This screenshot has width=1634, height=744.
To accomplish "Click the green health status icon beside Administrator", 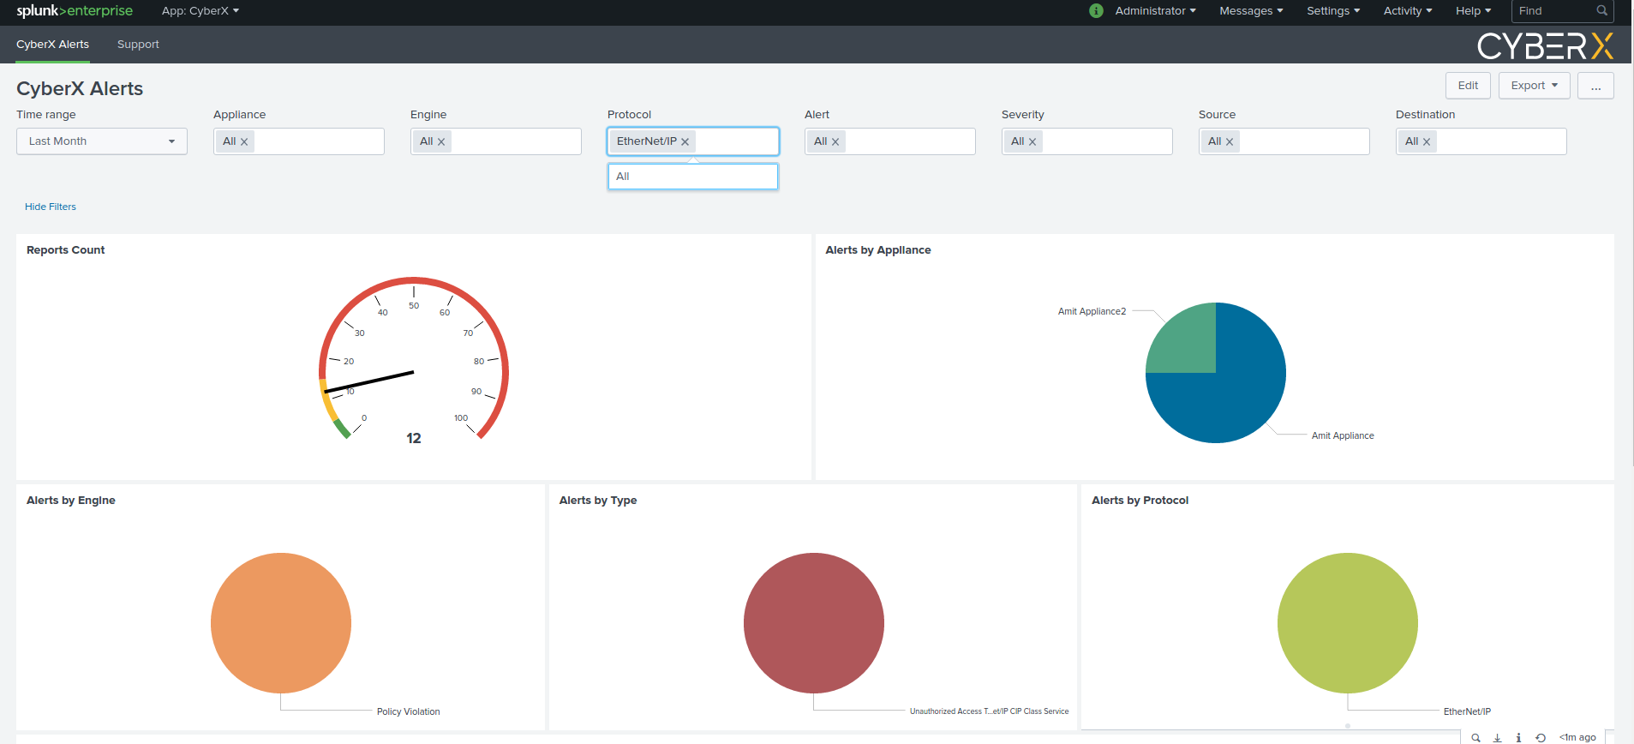I will tap(1096, 11).
